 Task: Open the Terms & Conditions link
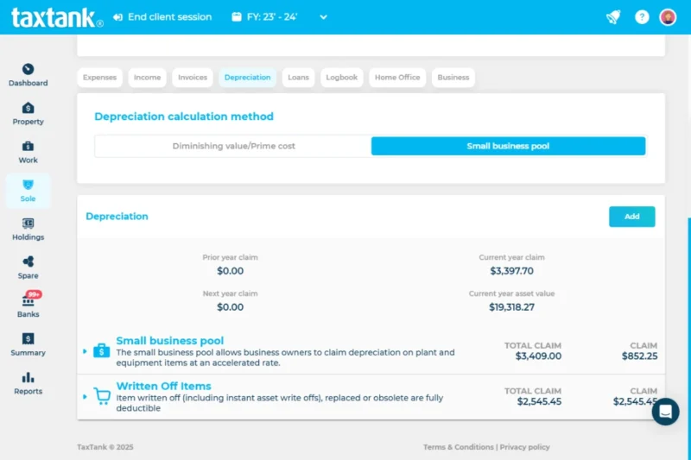[x=458, y=447]
